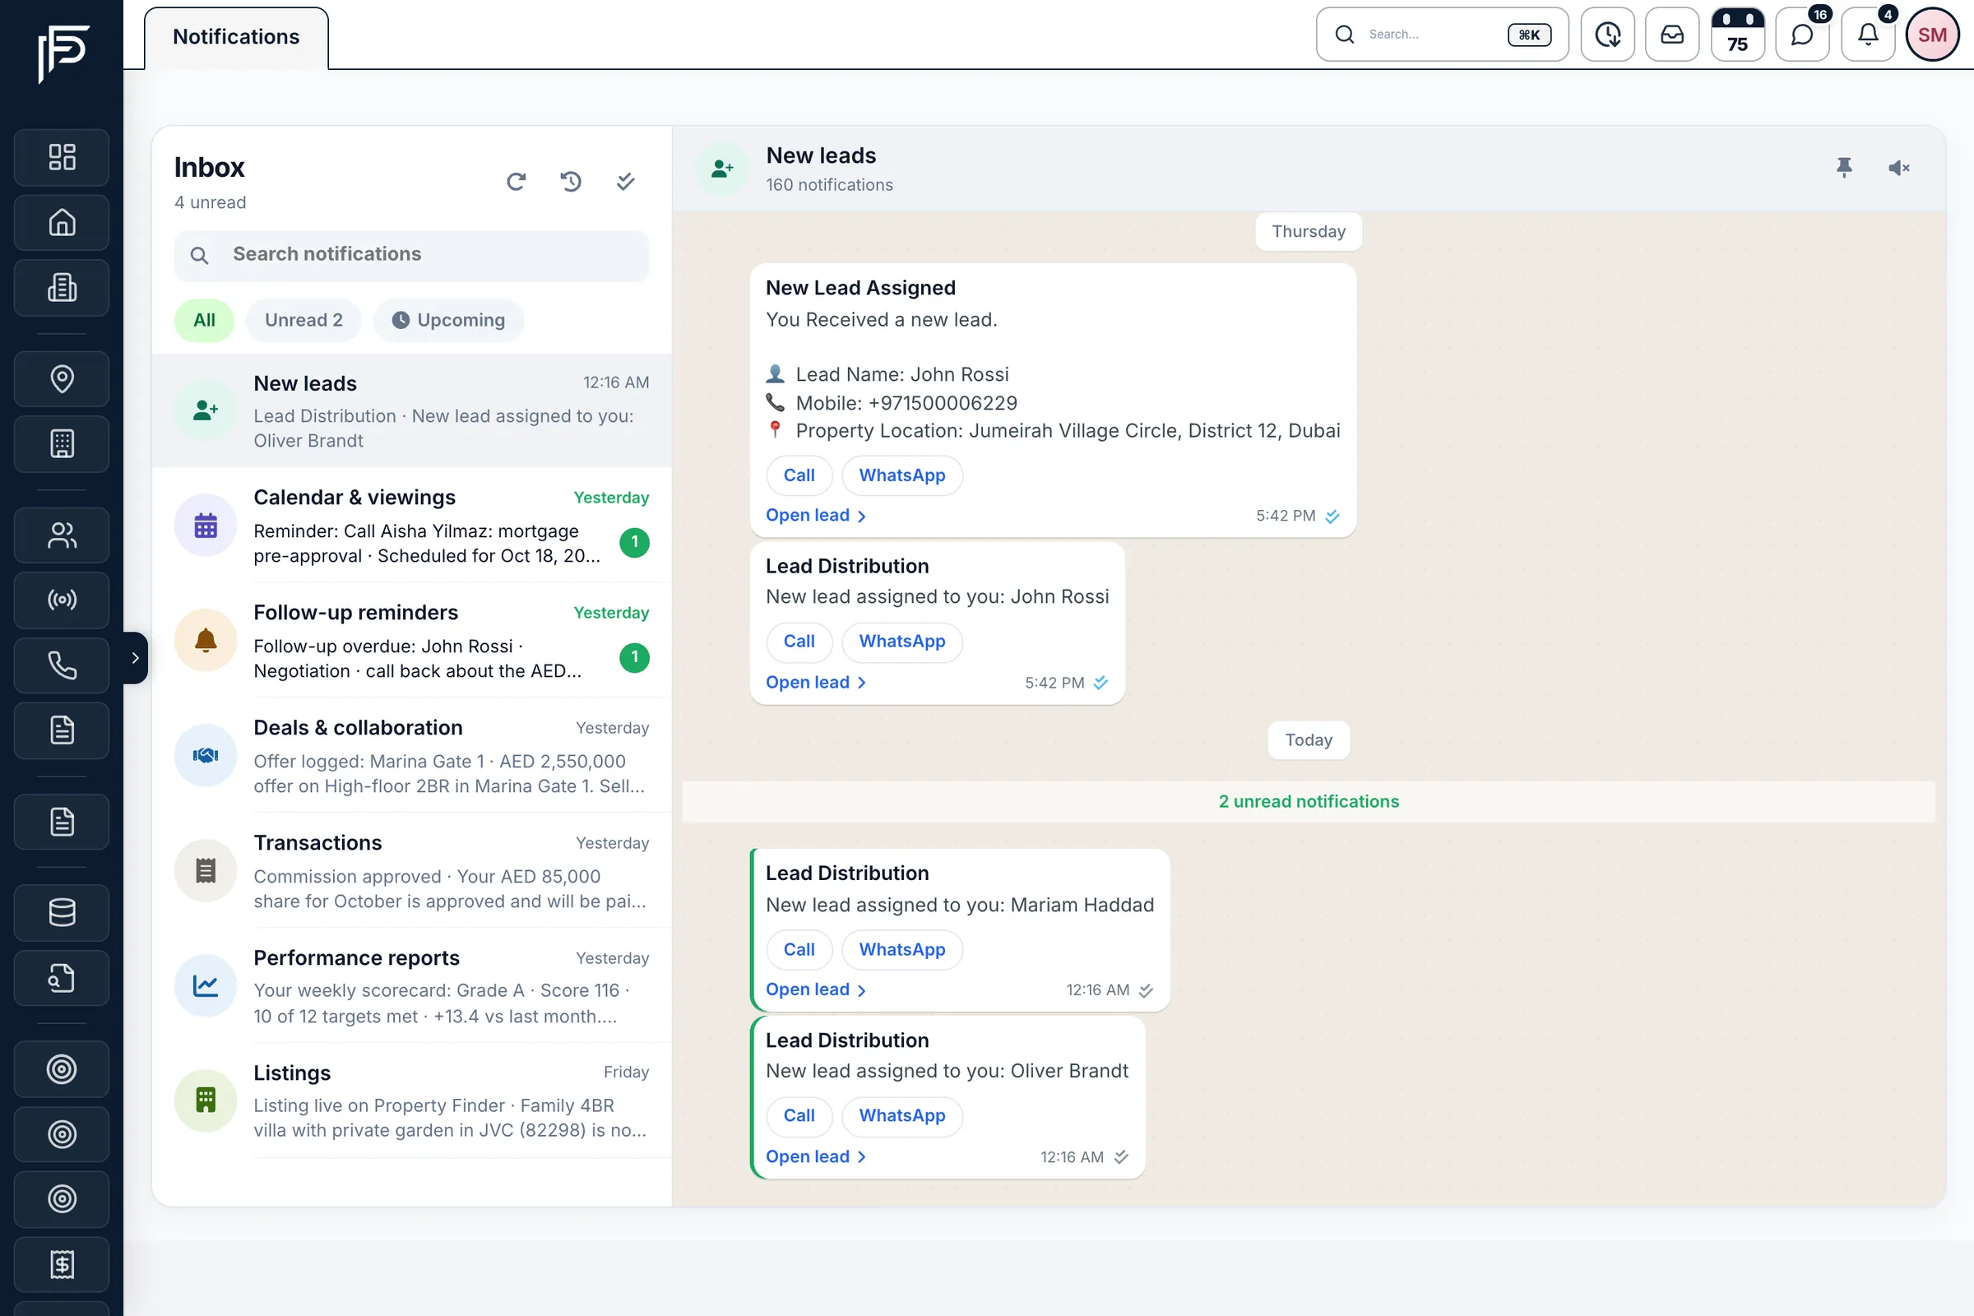The image size is (1974, 1316).
Task: Open the database stack sidebar icon
Action: click(x=61, y=912)
